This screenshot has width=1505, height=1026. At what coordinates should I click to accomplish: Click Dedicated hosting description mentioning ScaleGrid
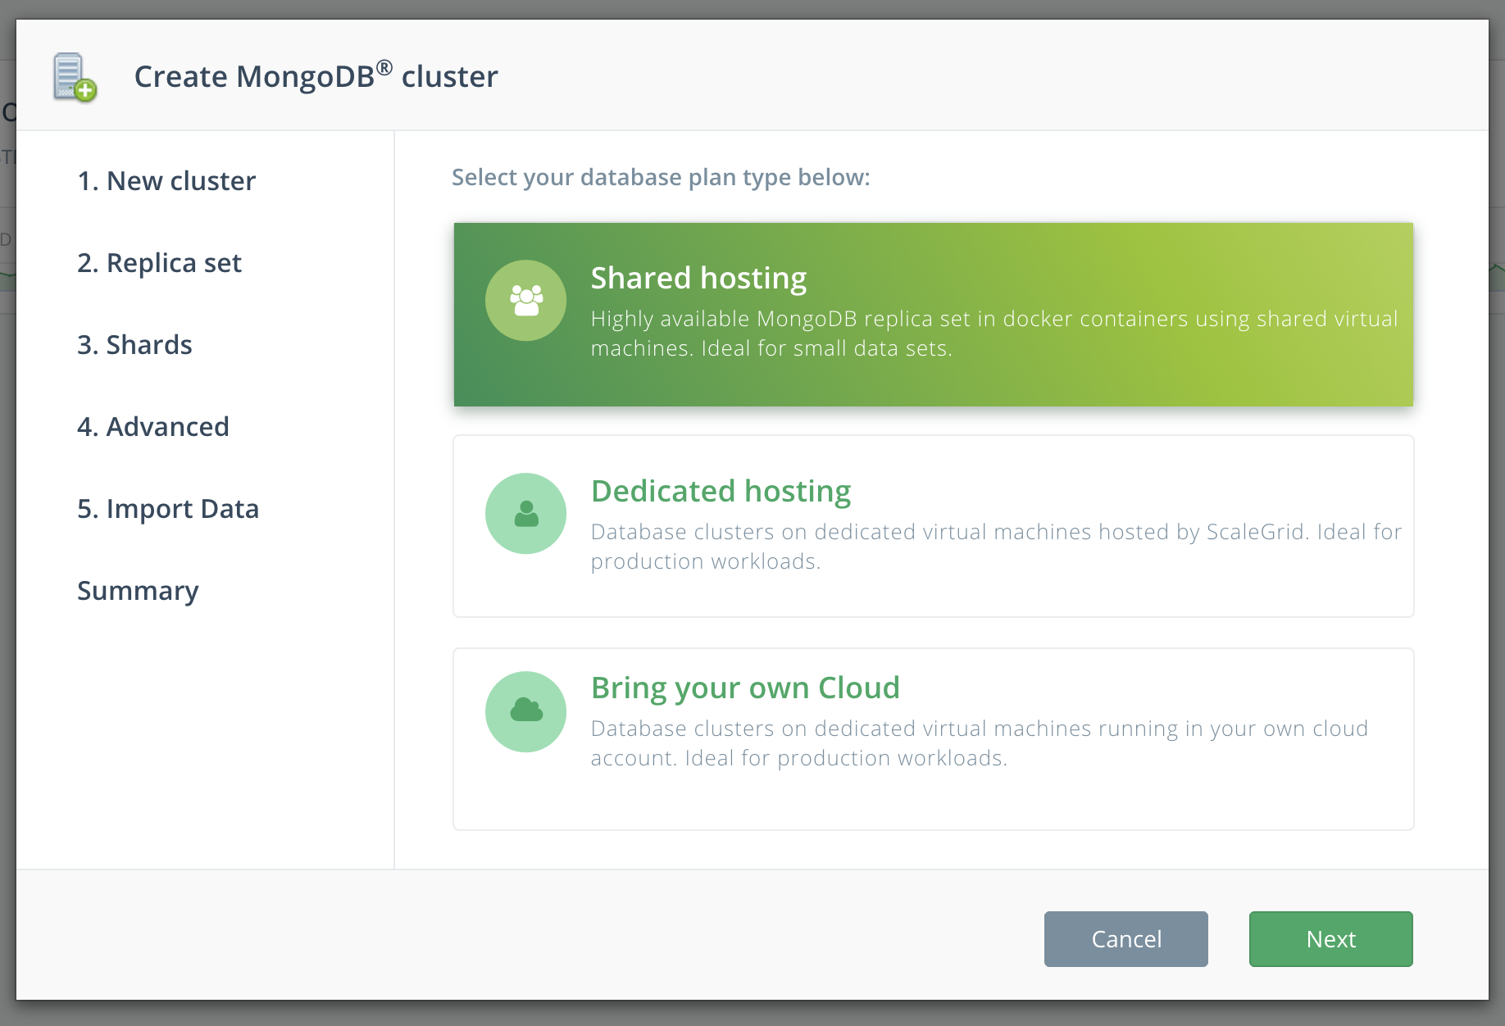click(996, 547)
